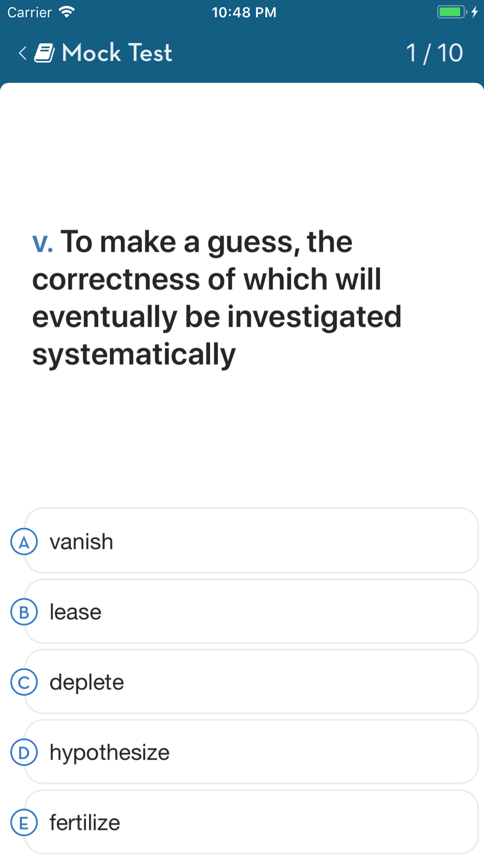Choose the answer 'fertilize'
Screen dimensions: 484x862
(x=251, y=822)
